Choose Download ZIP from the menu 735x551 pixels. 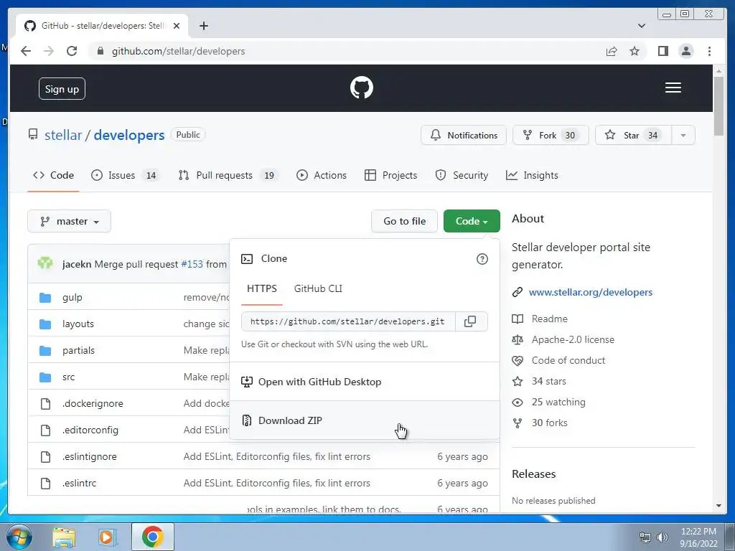pyautogui.click(x=365, y=420)
